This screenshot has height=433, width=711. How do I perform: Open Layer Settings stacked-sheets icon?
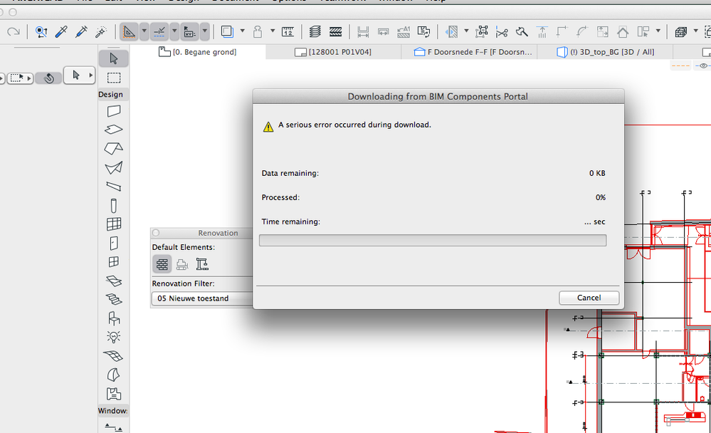coord(315,31)
